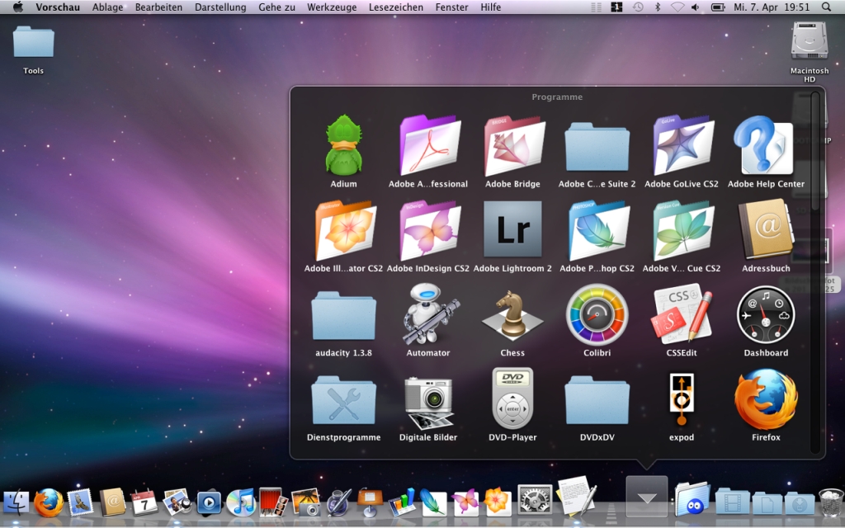Image resolution: width=845 pixels, height=528 pixels.
Task: Open DVD-Player
Action: click(x=512, y=399)
